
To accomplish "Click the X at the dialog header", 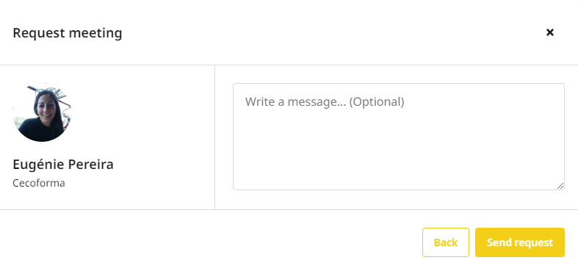I will tap(549, 32).
